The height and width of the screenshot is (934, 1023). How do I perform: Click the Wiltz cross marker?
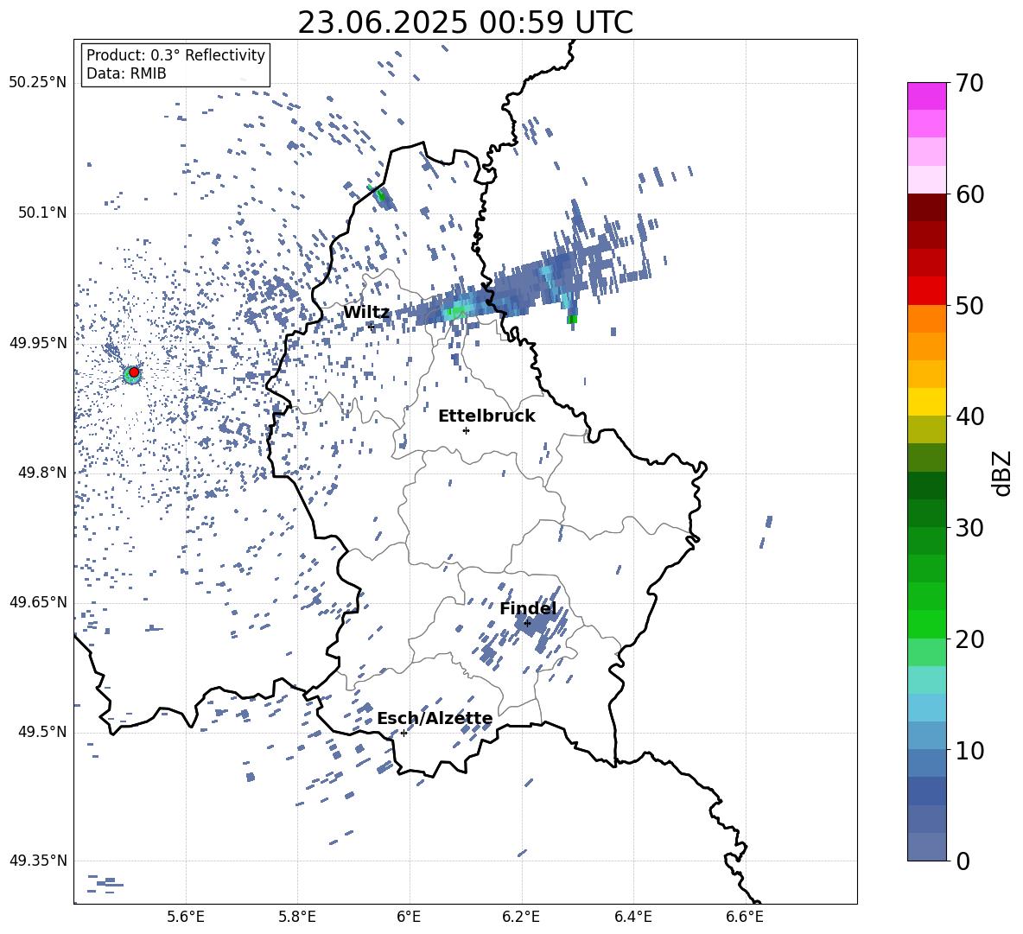371,326
